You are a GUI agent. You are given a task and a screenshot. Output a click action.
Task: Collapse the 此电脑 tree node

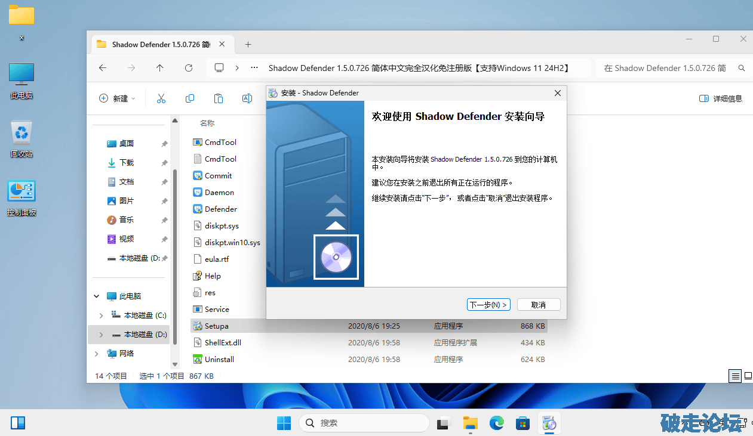pyautogui.click(x=97, y=296)
